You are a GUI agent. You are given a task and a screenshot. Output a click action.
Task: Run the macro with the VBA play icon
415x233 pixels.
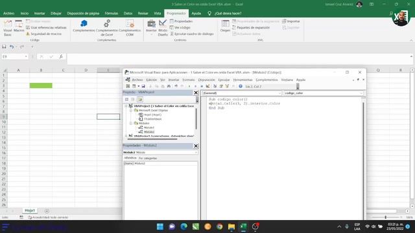point(189,86)
